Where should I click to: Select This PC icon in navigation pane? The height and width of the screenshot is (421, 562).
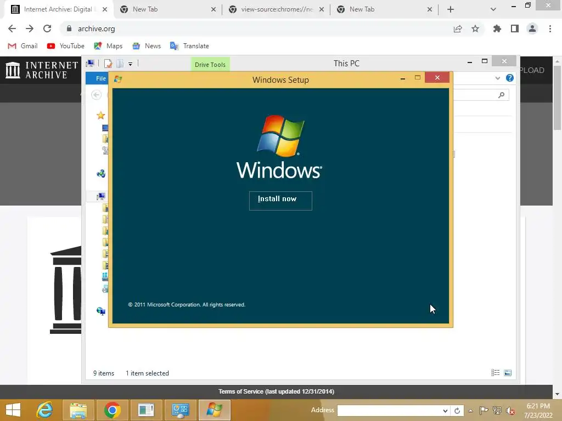pyautogui.click(x=101, y=196)
